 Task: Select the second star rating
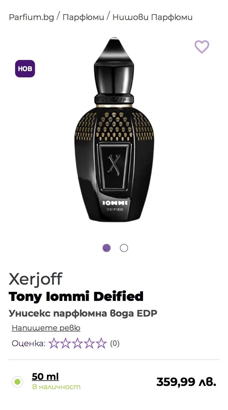tap(66, 343)
